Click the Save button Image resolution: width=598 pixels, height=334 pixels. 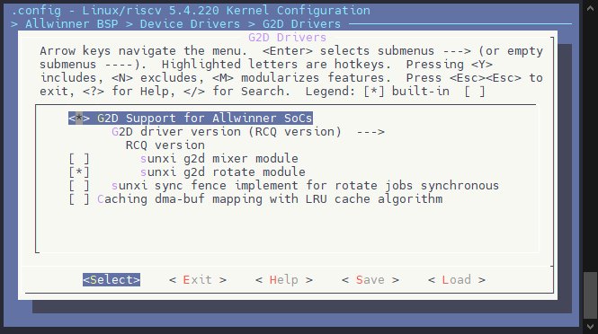click(370, 279)
